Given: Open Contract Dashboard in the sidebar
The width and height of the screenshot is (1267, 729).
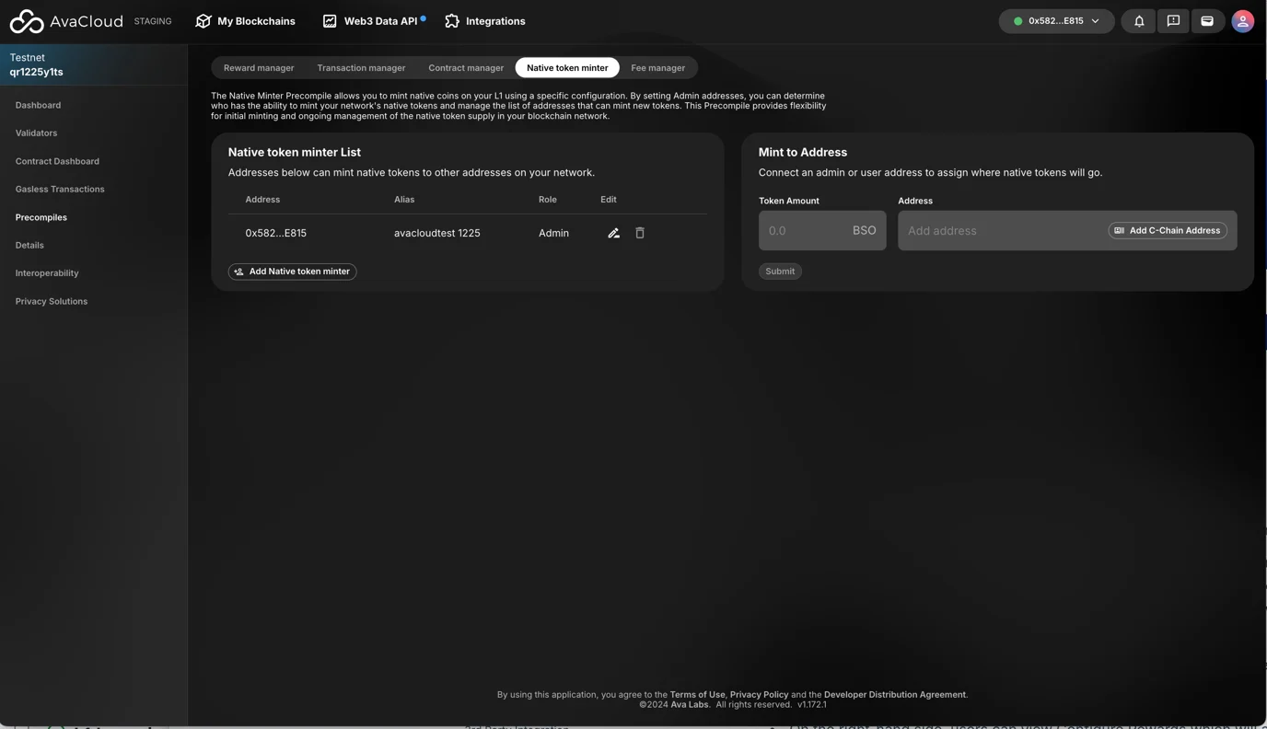Looking at the screenshot, I should click(57, 162).
